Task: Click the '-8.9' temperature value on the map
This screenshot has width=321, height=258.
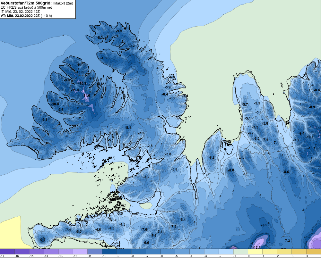Action: [x=312, y=107]
